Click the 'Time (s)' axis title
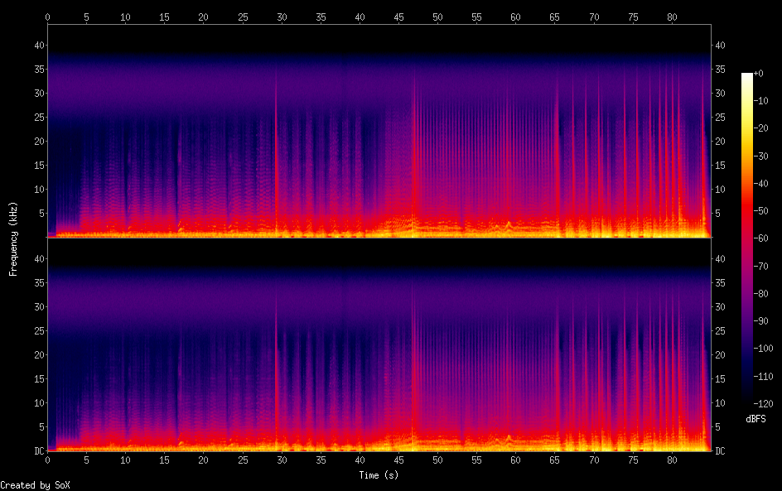782x491 pixels. (x=379, y=475)
